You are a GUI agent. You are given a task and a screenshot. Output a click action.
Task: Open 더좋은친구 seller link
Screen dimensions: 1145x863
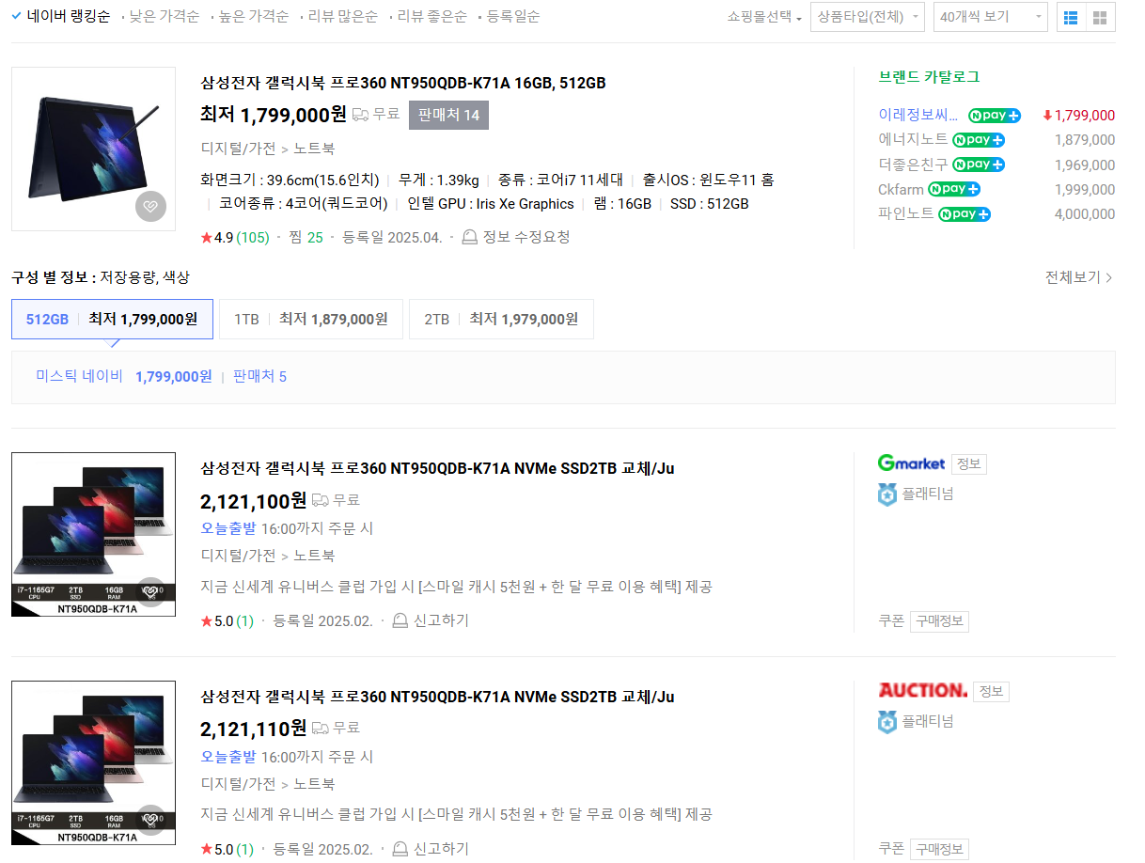click(x=913, y=165)
